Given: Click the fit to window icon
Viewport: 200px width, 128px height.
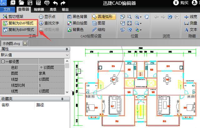Looking at the screenshot, I should click(x=129, y=23).
